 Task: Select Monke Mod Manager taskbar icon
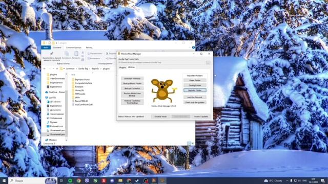162,180
